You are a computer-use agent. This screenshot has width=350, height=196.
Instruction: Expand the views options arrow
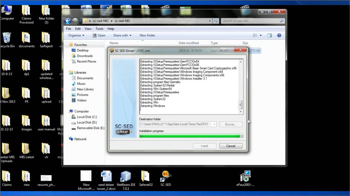[x=261, y=35]
